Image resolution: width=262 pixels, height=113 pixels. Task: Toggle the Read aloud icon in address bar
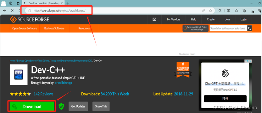click(x=203, y=11)
